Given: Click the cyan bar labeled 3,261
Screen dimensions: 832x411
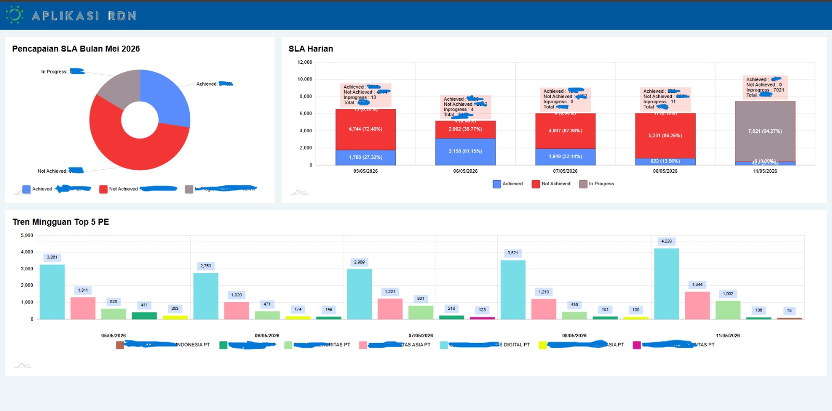Looking at the screenshot, I should [x=52, y=292].
